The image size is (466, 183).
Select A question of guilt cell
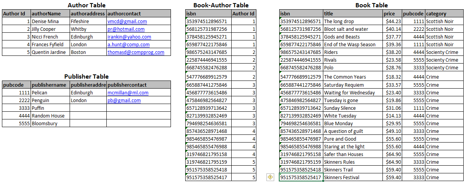[x=353, y=131]
